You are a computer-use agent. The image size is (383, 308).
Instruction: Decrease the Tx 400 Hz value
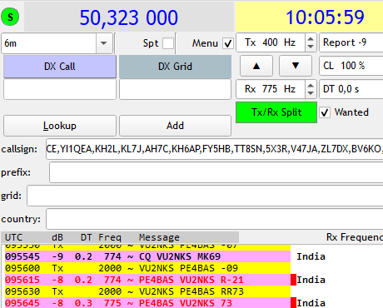(311, 47)
